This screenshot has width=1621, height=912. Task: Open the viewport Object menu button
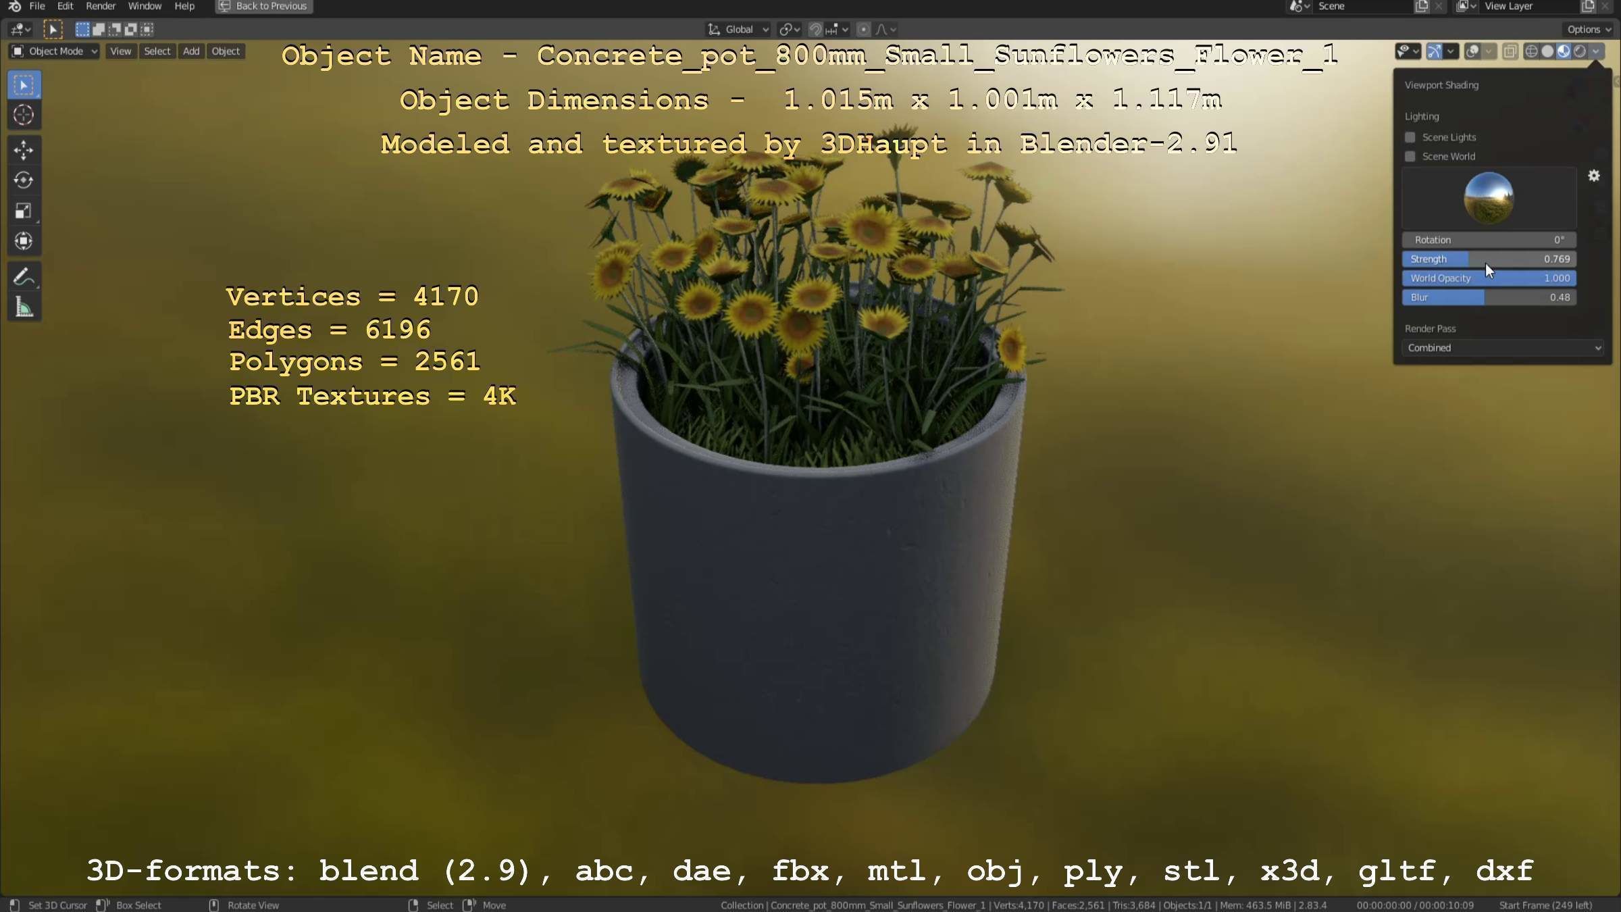tap(226, 51)
